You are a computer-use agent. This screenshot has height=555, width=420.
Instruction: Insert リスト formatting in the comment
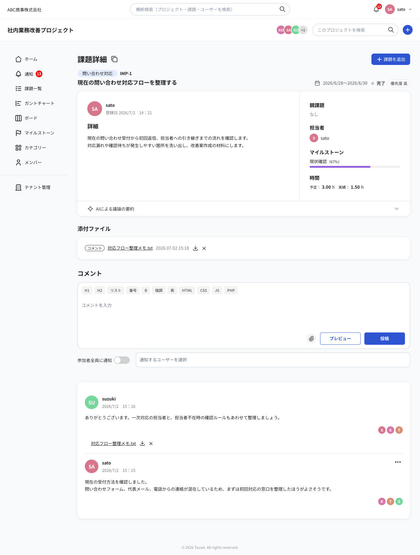point(116,290)
